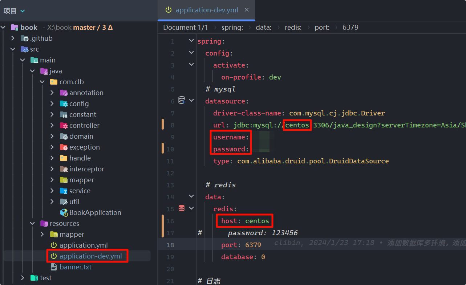Click the util package icon
Image resolution: width=466 pixels, height=285 pixels.
(x=64, y=201)
